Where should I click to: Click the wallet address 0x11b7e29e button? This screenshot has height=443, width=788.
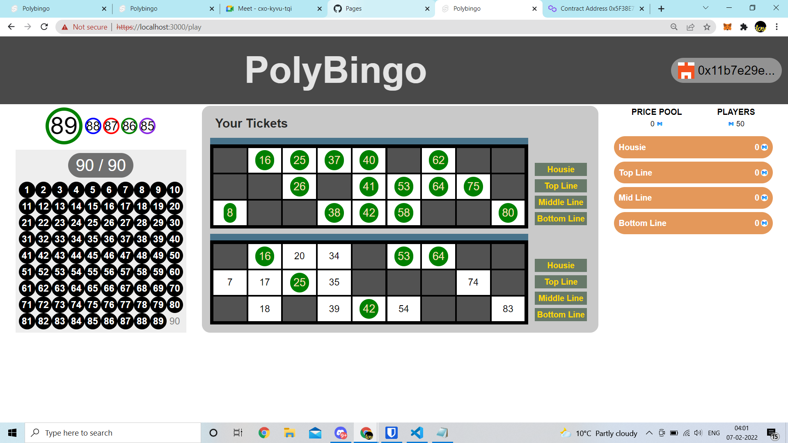726,71
